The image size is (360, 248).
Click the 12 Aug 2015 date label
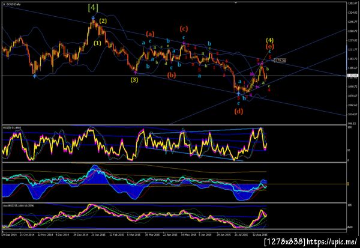click(x=260, y=235)
